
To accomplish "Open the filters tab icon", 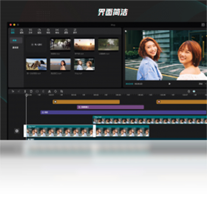I will point(66,31).
